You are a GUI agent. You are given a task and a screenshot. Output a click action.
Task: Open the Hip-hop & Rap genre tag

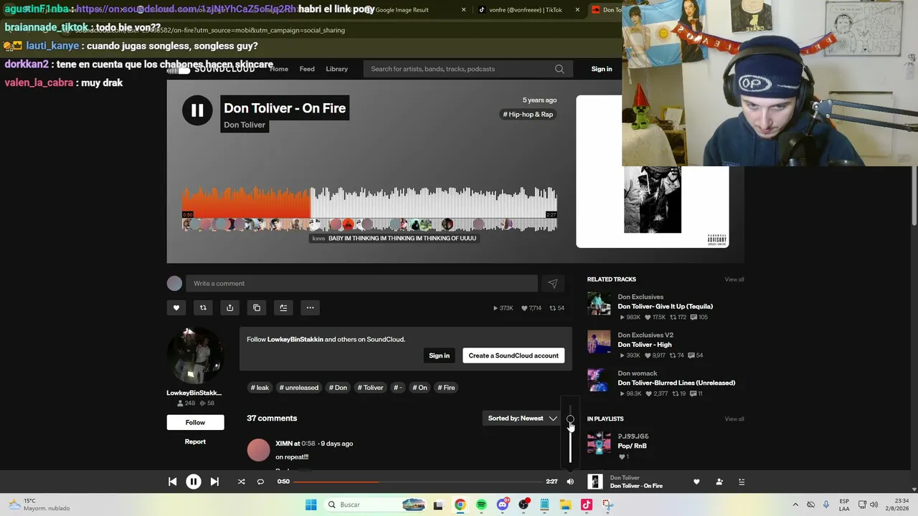(528, 115)
